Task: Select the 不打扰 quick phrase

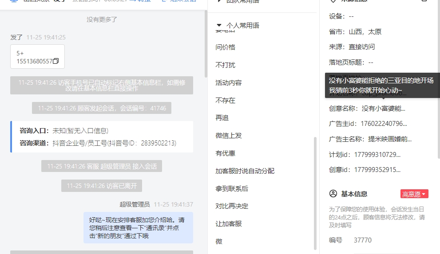Action: (226, 65)
